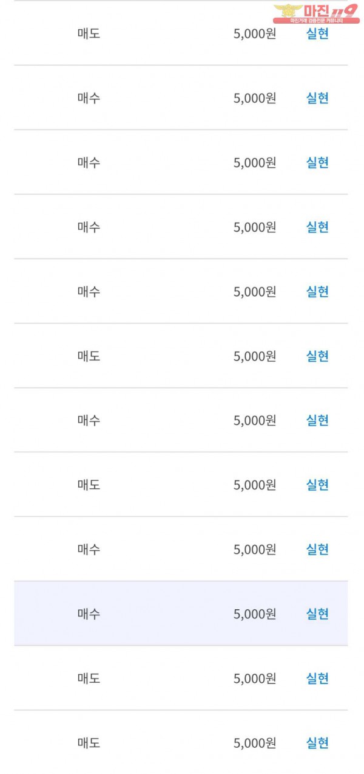Click the 5,000원 amount in the last row
The width and height of the screenshot is (364, 774).
tap(254, 743)
